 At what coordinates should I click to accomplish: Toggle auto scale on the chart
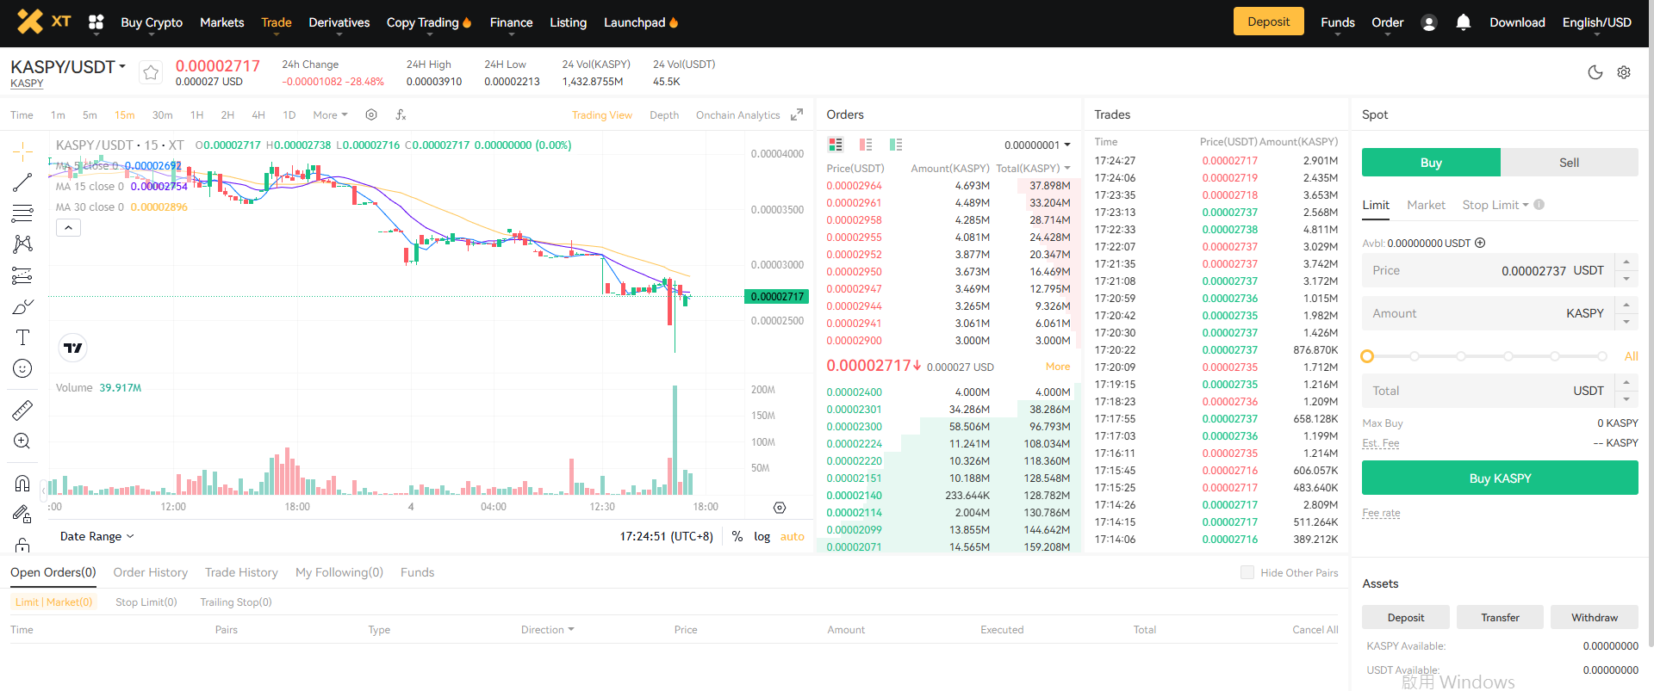tap(793, 536)
